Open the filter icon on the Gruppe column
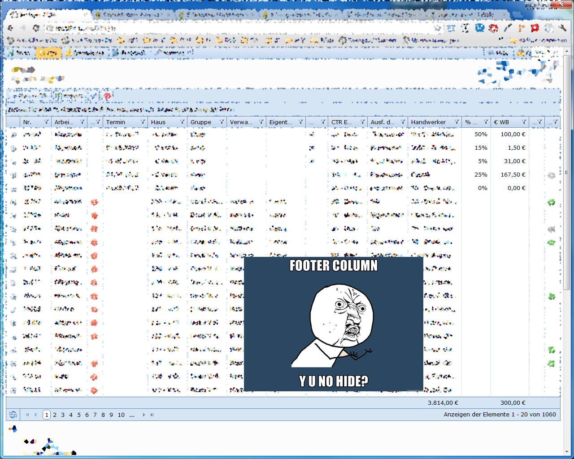The height and width of the screenshot is (459, 574). pyautogui.click(x=222, y=122)
